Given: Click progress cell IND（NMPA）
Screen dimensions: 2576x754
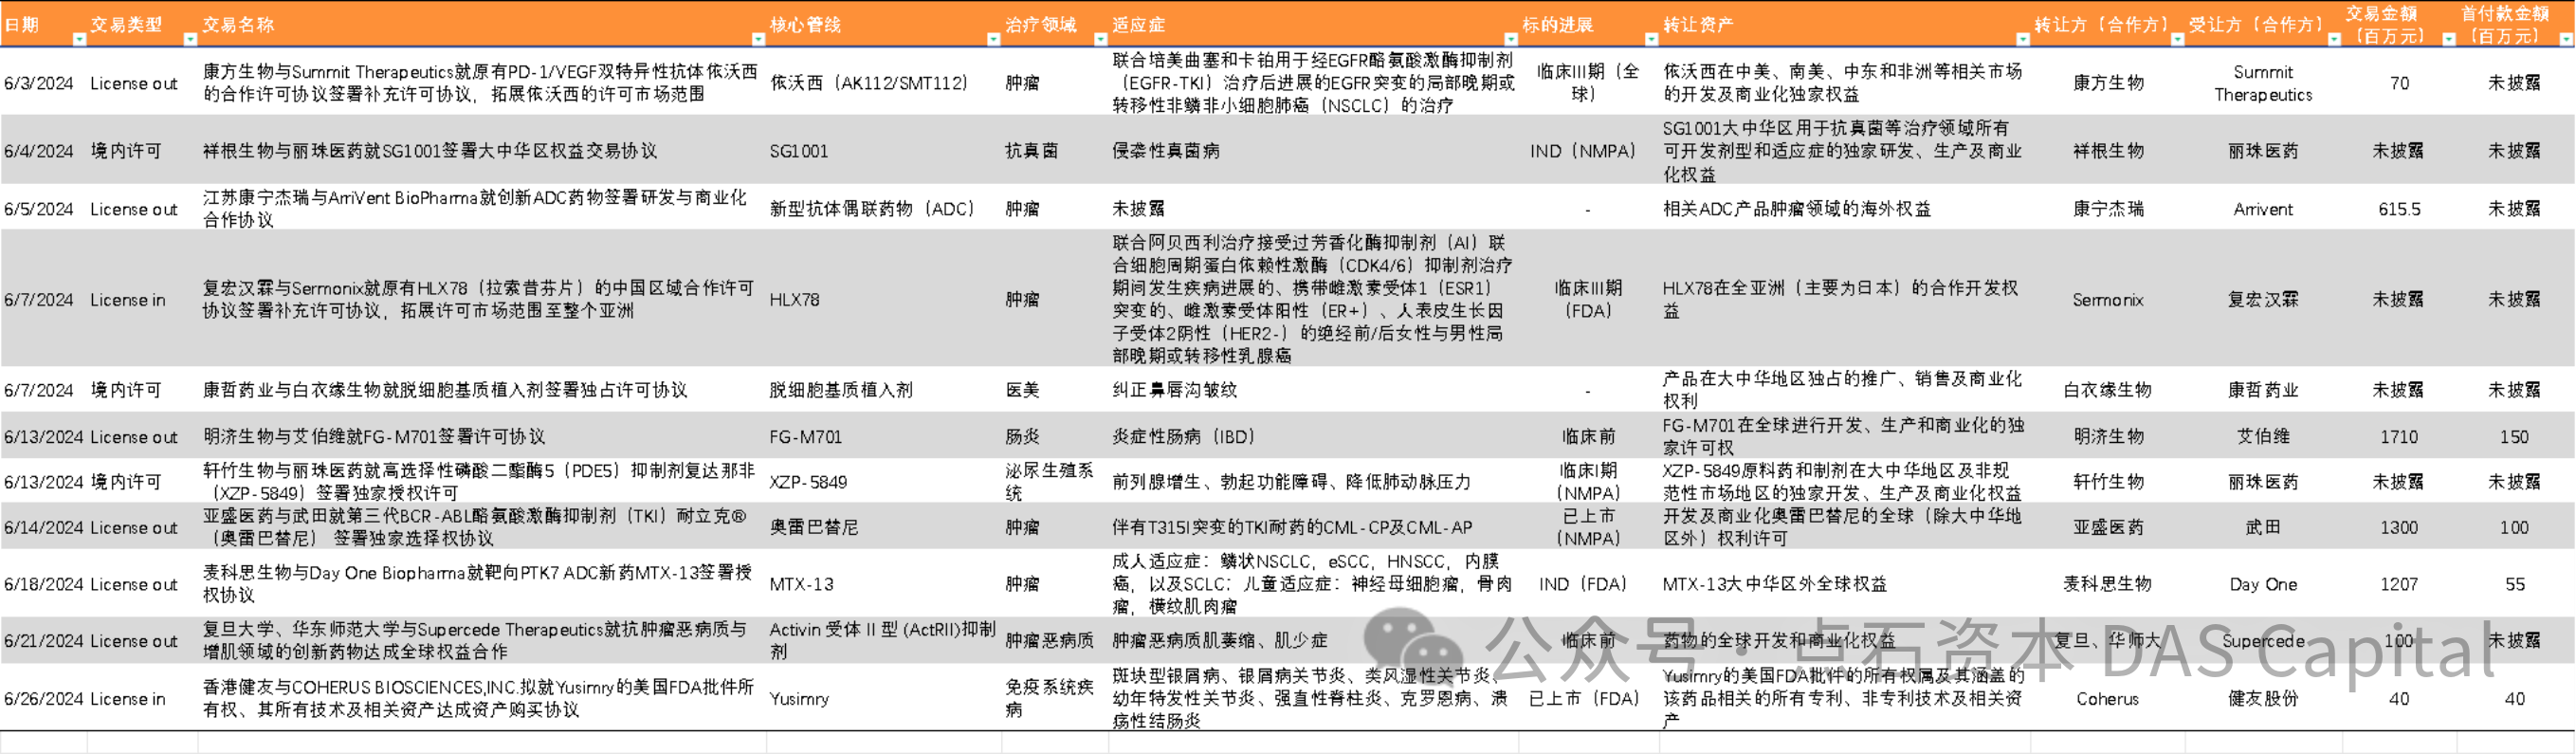Looking at the screenshot, I should 1583,151.
